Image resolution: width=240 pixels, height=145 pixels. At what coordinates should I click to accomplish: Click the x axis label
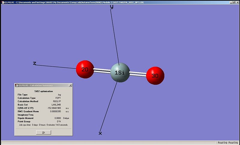(x=100, y=133)
